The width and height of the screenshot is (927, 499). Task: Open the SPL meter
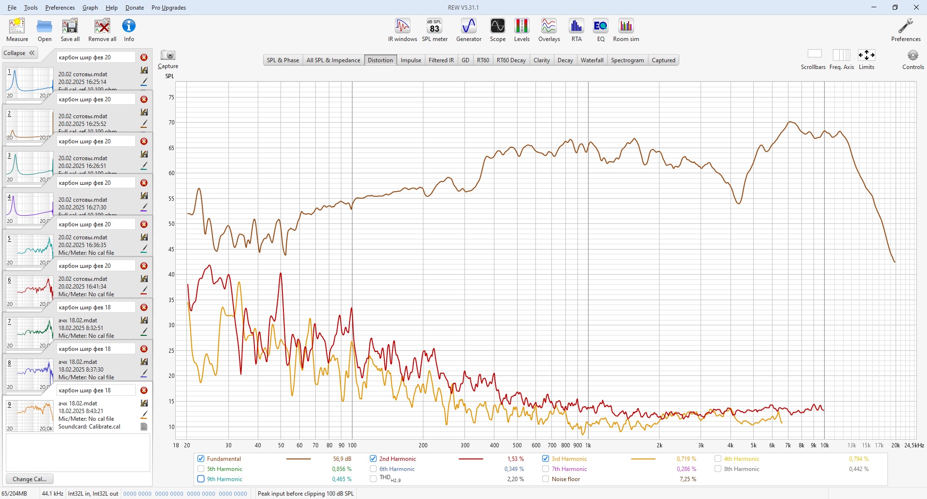coord(435,30)
